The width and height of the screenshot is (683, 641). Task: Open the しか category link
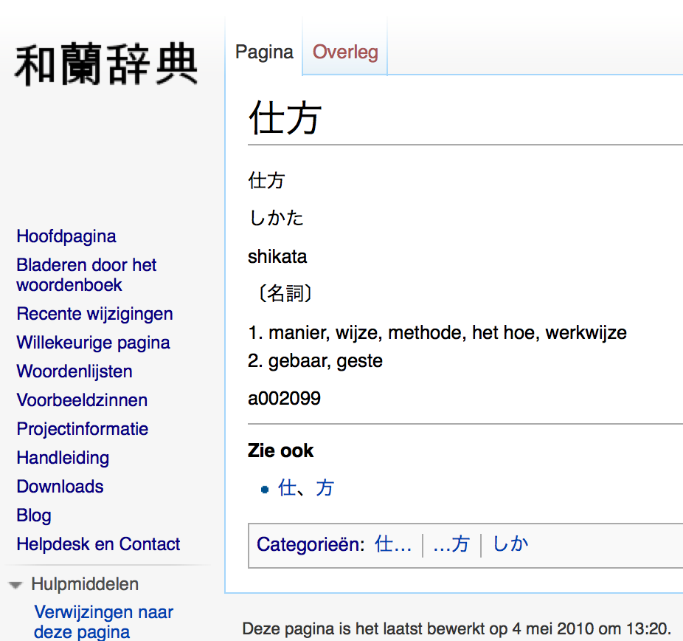pos(510,544)
